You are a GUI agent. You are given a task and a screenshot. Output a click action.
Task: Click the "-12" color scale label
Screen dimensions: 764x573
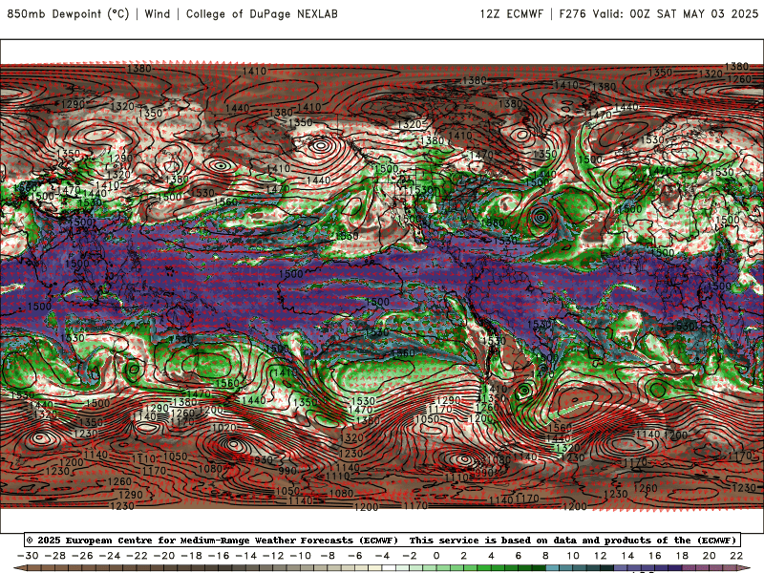pos(273,556)
